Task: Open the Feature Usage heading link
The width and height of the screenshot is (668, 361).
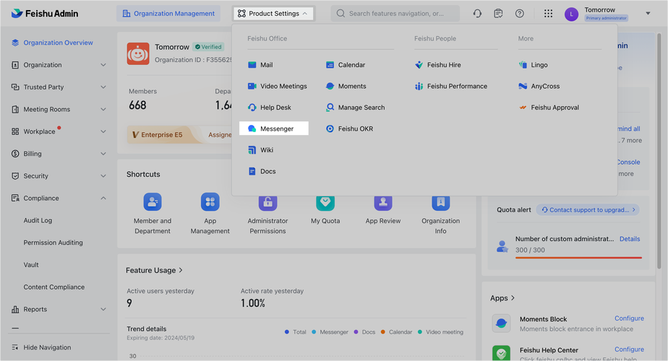Action: pos(154,270)
